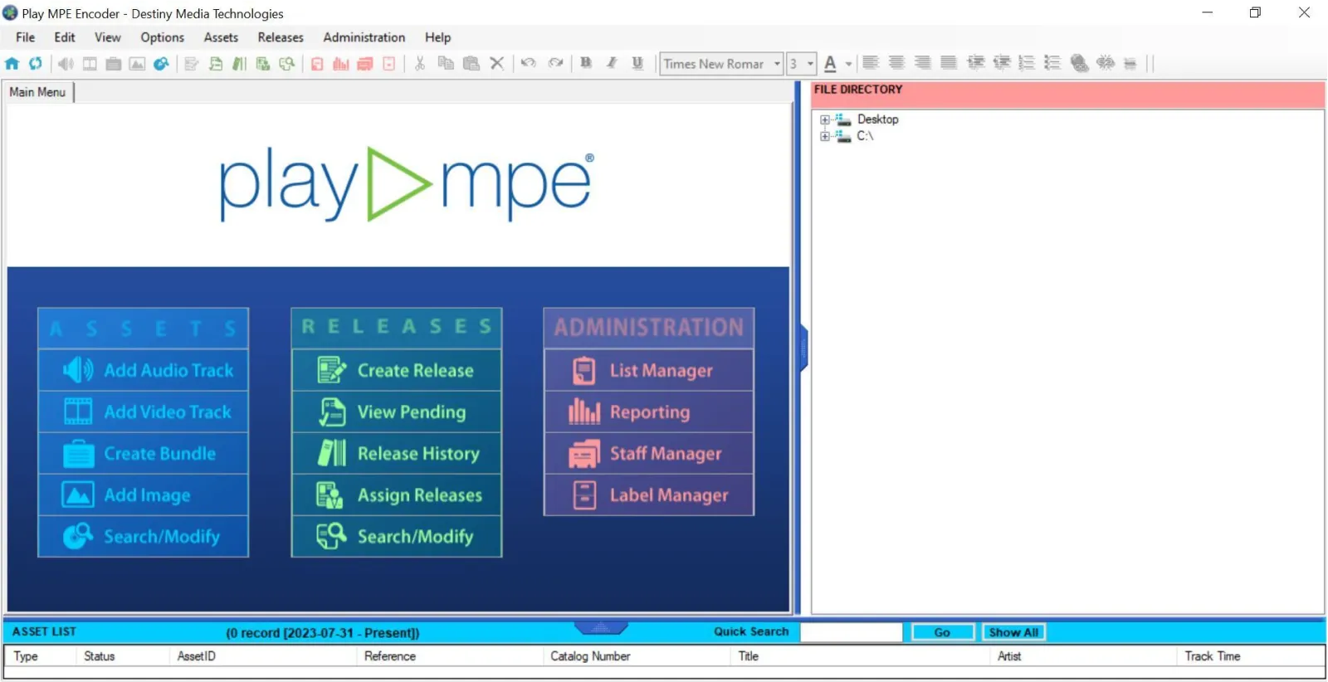The height and width of the screenshot is (682, 1328).
Task: Open Release History
Action: click(x=397, y=453)
